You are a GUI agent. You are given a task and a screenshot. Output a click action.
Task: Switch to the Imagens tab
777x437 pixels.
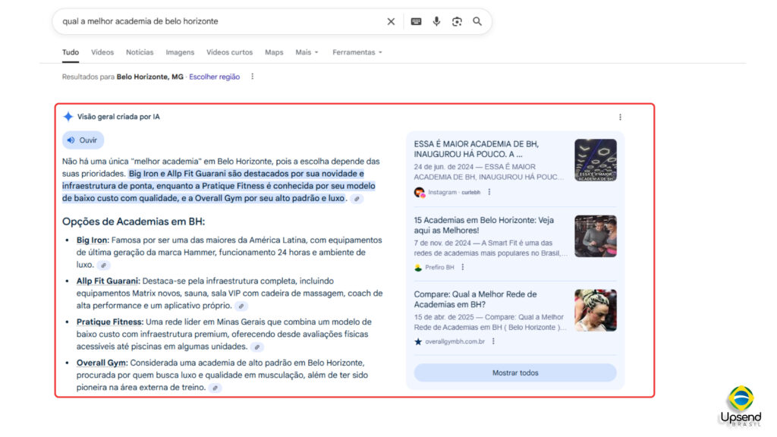pos(180,52)
